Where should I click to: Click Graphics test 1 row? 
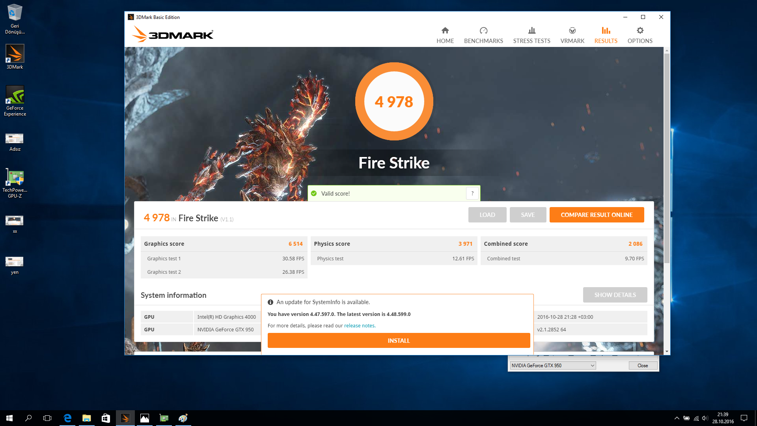point(224,258)
